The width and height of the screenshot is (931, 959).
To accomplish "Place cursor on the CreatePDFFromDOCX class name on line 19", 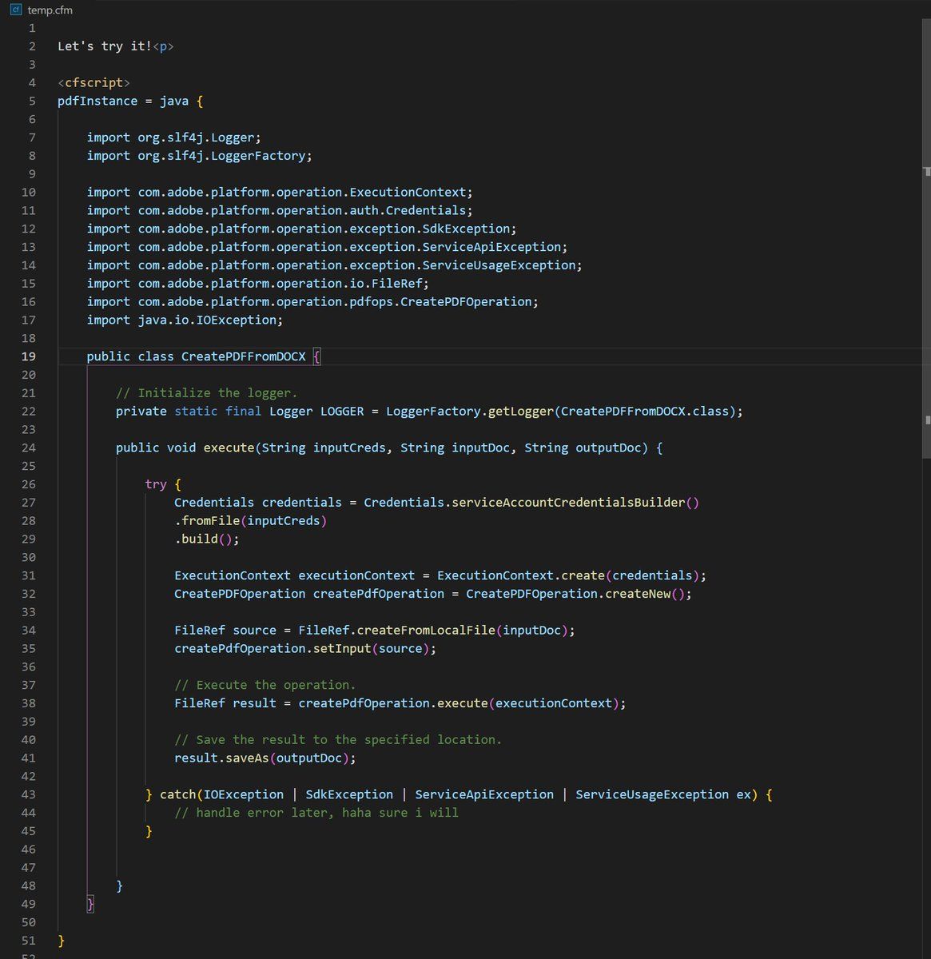I will pyautogui.click(x=243, y=356).
